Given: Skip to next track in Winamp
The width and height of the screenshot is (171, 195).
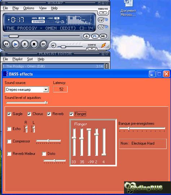Looking at the screenshot, I should [43, 44].
